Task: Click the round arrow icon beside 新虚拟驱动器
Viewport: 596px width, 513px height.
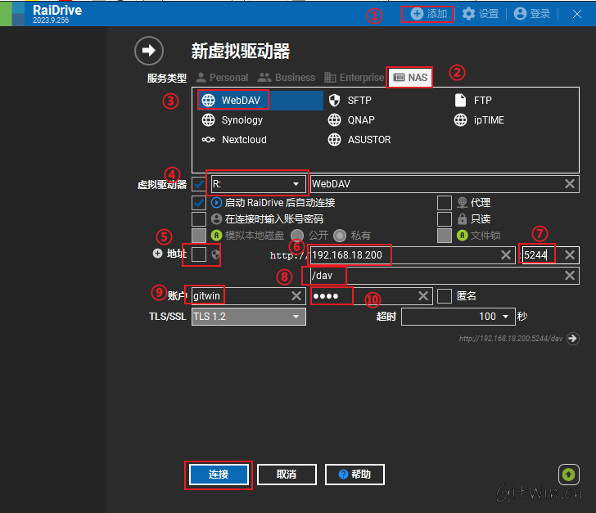Action: [x=149, y=51]
